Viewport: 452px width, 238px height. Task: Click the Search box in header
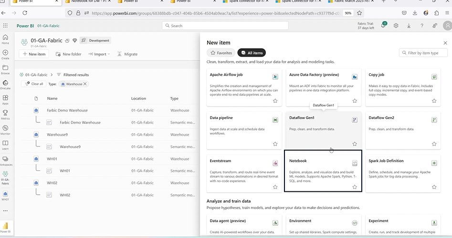[x=225, y=26]
